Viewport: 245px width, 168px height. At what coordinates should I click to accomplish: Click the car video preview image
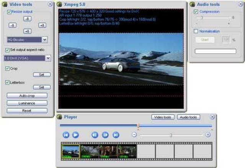click(x=121, y=59)
